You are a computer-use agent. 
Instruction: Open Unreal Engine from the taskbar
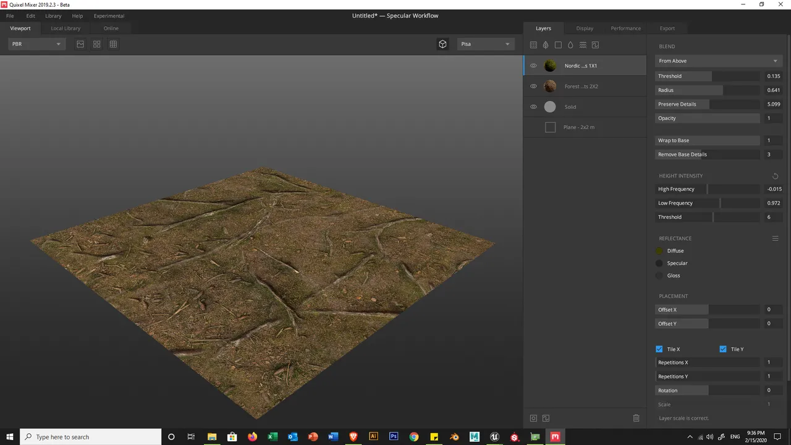[x=494, y=436]
